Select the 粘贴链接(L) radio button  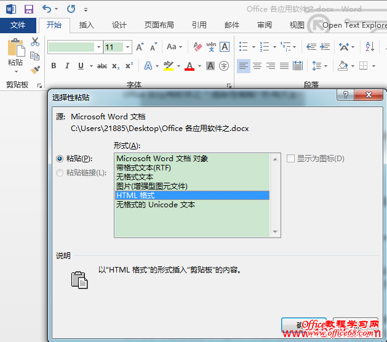pos(60,173)
